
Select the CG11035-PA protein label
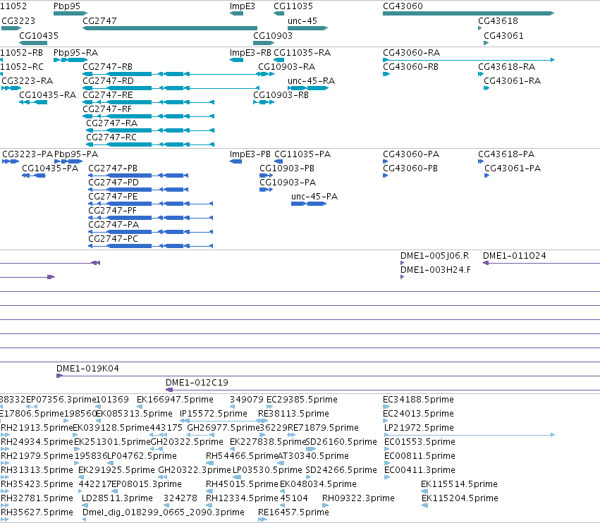pyautogui.click(x=302, y=154)
